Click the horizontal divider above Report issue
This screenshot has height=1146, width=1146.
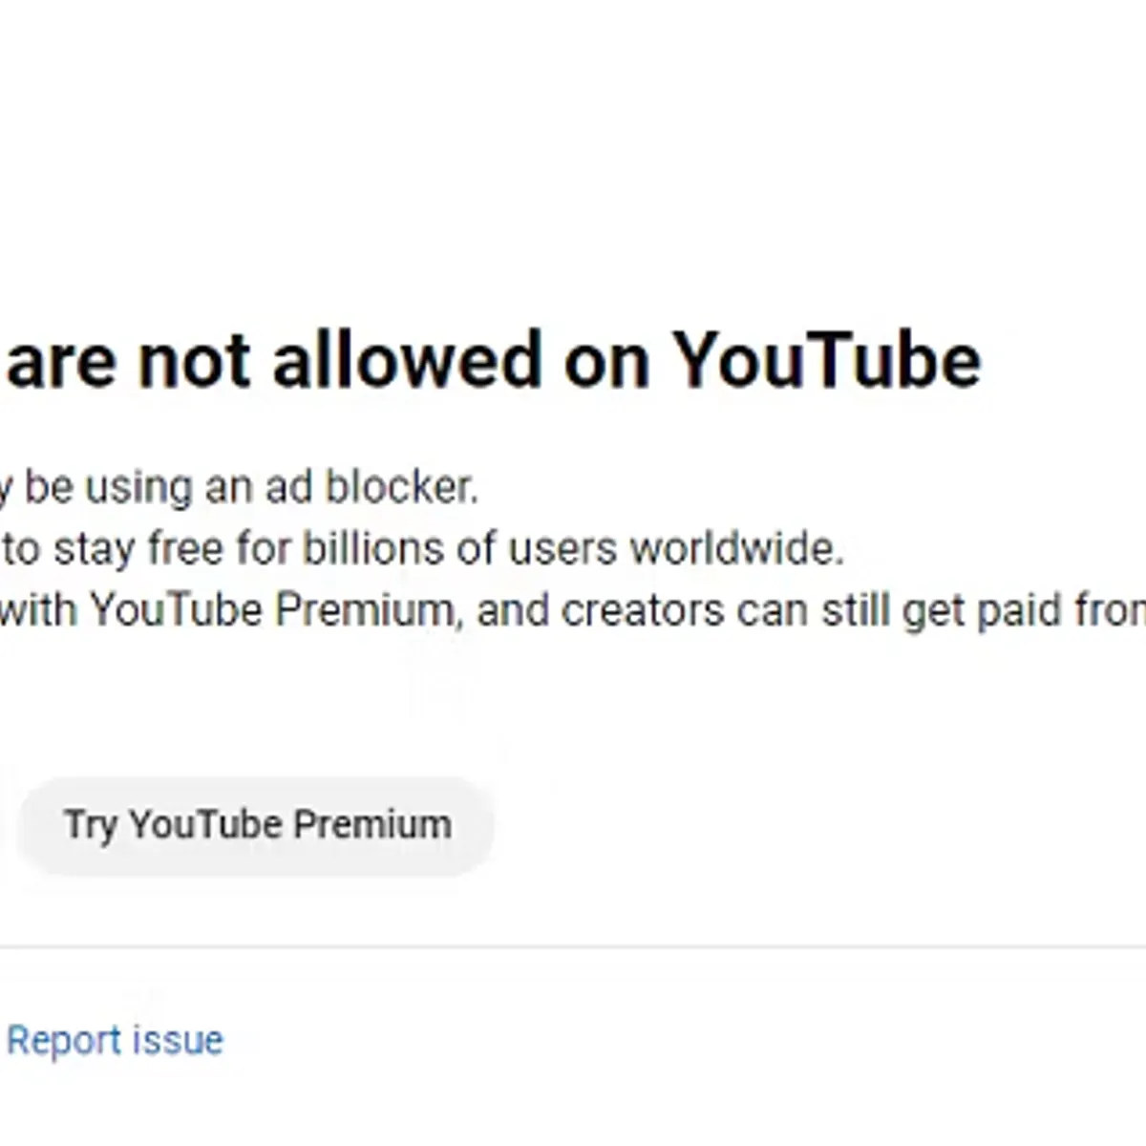(x=573, y=947)
